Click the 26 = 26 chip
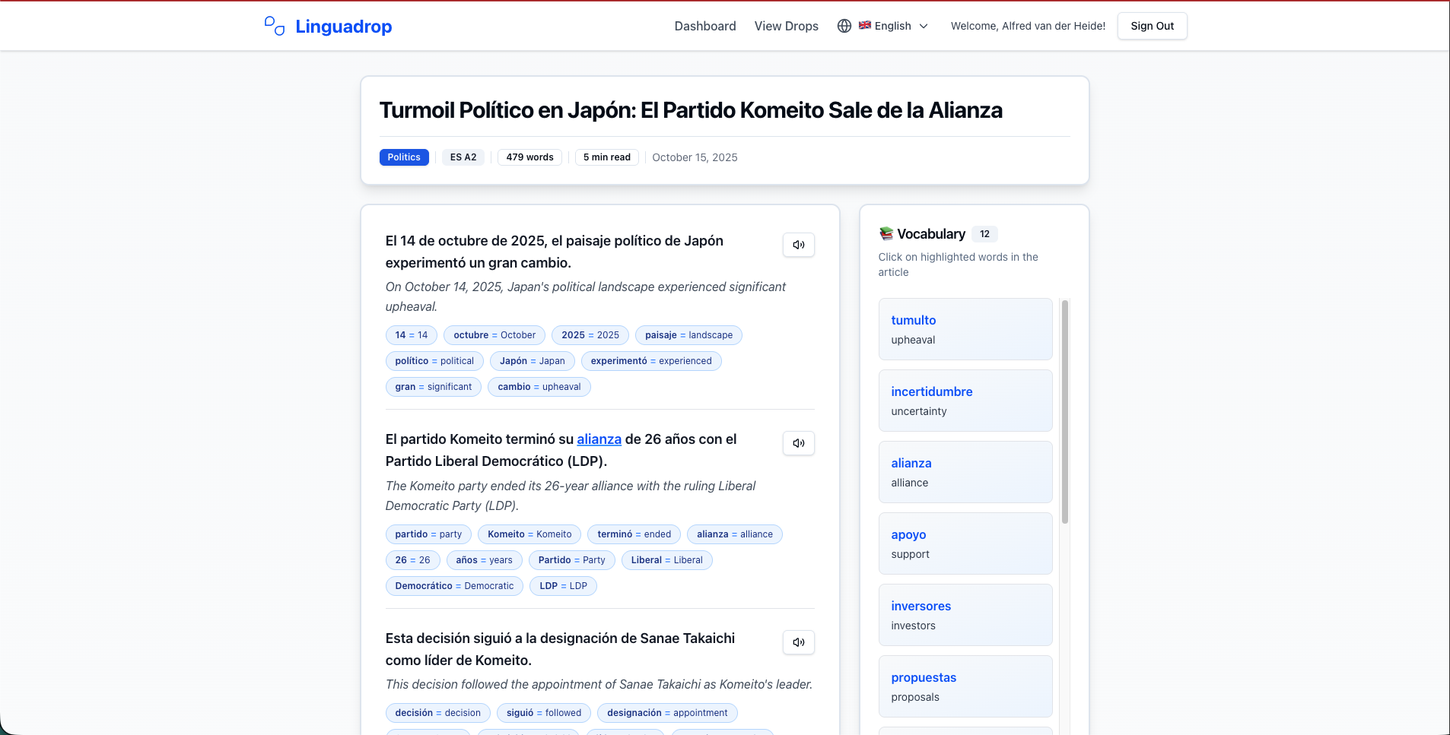 pos(413,560)
